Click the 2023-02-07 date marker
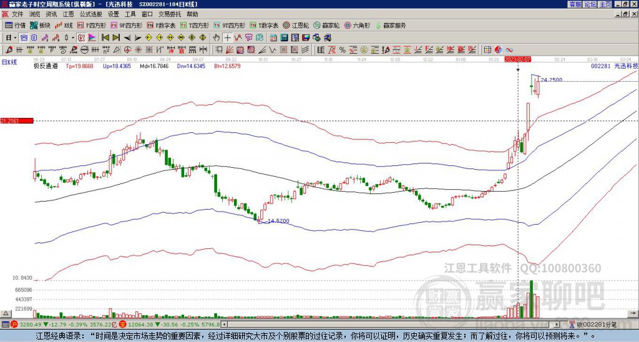This screenshot has height=342, width=639. 518,59
